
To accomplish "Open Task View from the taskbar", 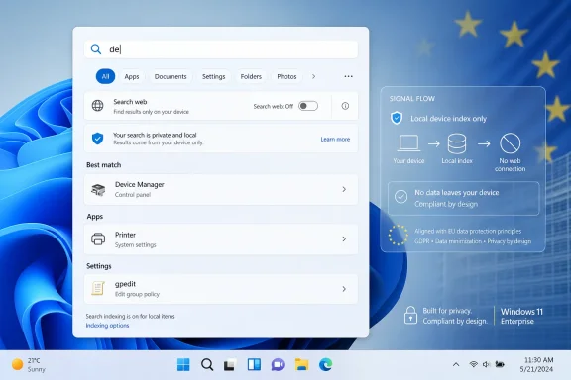I will (230, 364).
